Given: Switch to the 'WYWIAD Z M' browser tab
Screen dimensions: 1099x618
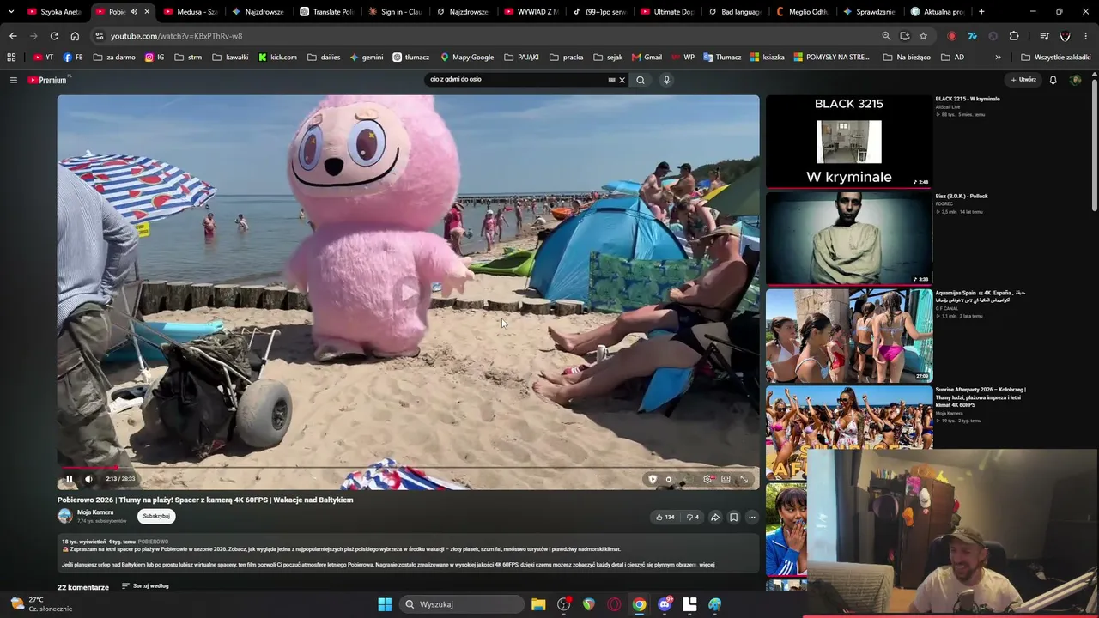Looking at the screenshot, I should 531,12.
